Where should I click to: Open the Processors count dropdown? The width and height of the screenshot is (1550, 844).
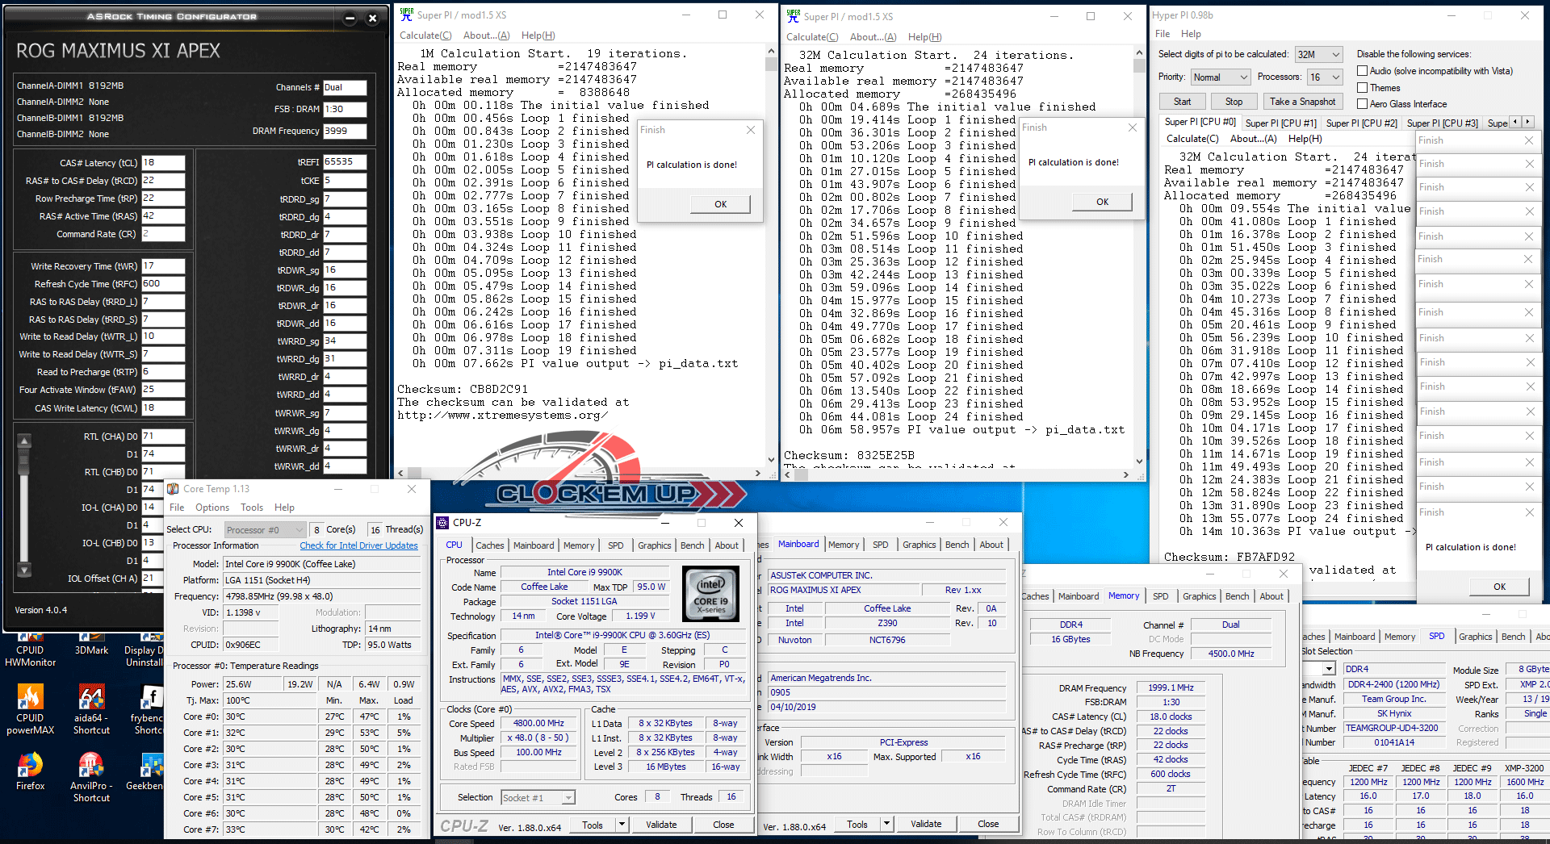1325,77
